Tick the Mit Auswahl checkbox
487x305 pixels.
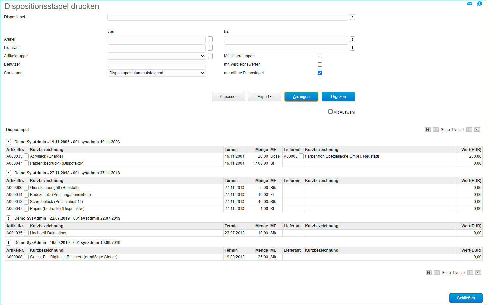tap(330, 112)
